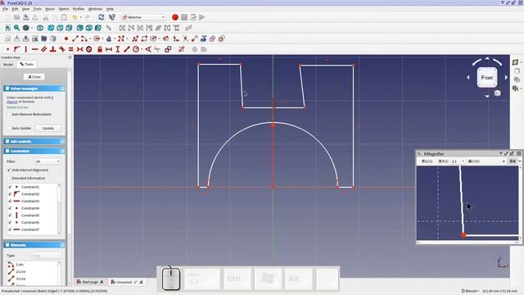This screenshot has height=295, width=524.
Task: Click navigation cube right arrow
Action: click(506, 78)
